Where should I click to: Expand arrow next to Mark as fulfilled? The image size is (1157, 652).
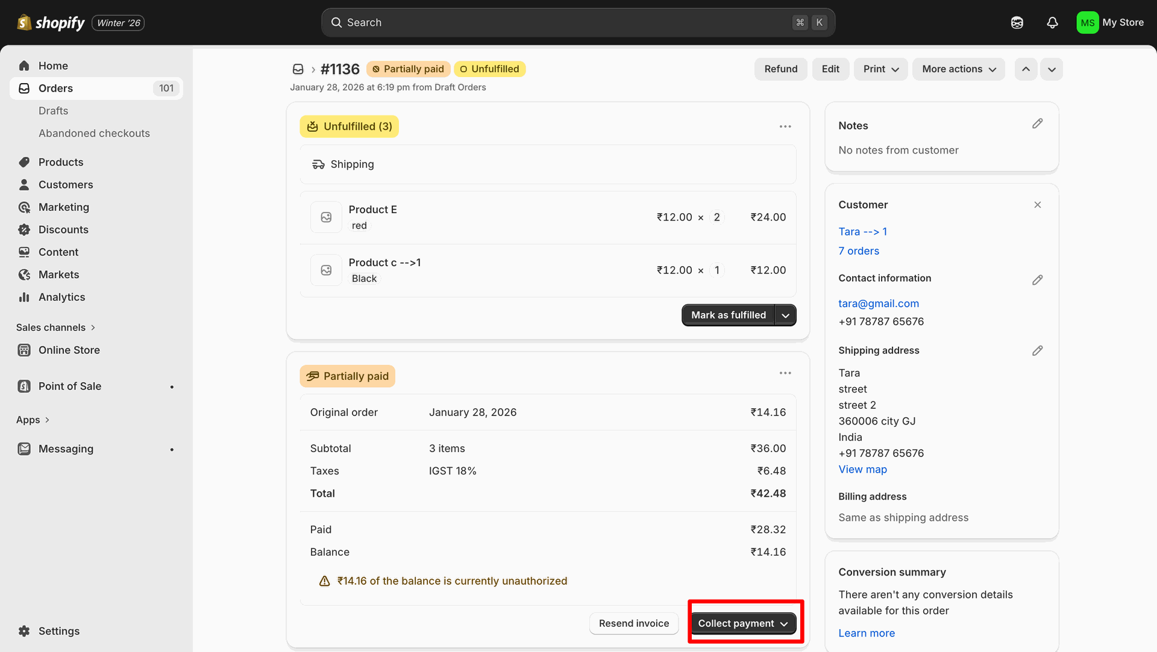coord(785,315)
